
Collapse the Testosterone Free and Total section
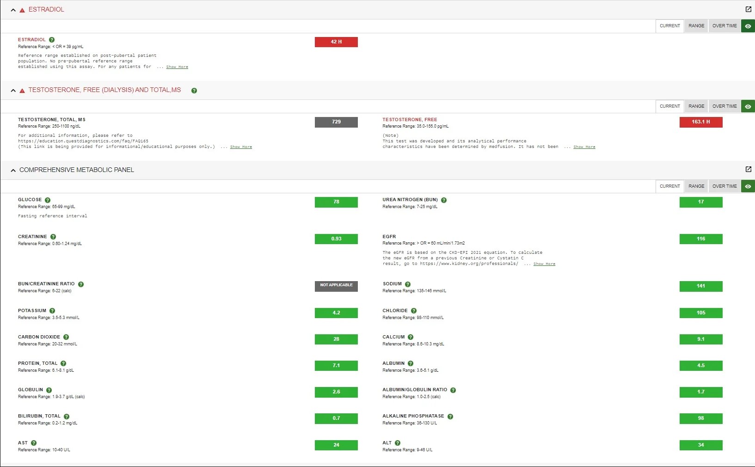click(x=13, y=90)
